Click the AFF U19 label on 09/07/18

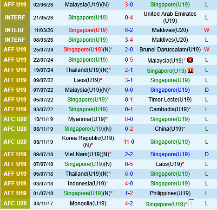click(15, 154)
